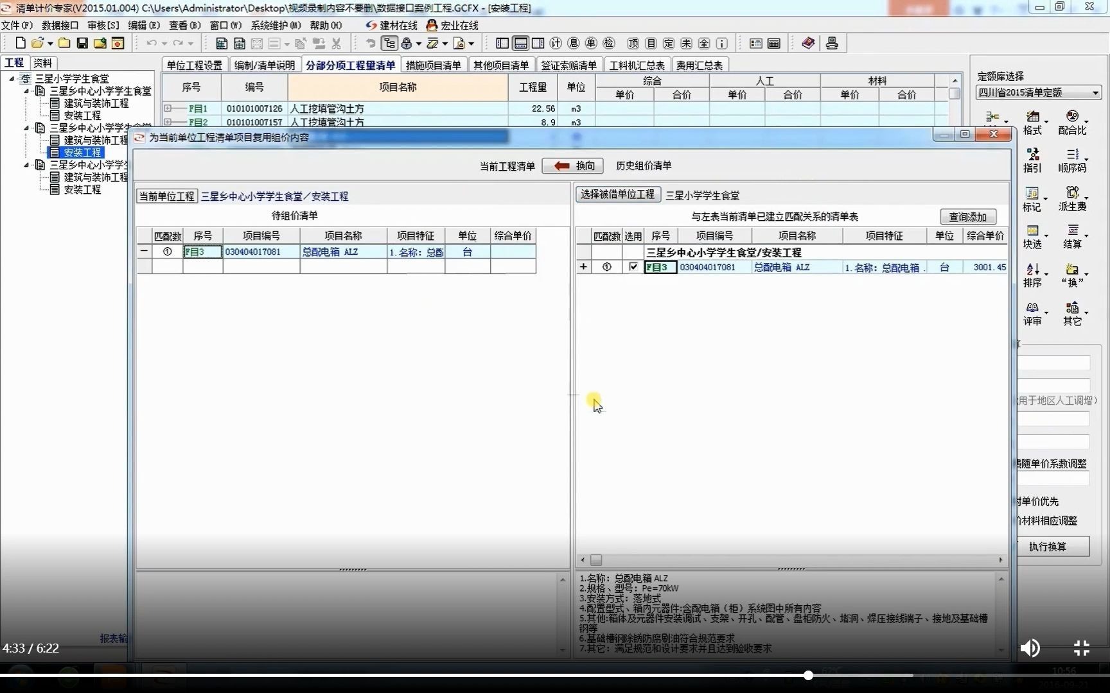The width and height of the screenshot is (1110, 693).
Task: Switch to the 工料机汇总表 tab
Action: pos(637,65)
